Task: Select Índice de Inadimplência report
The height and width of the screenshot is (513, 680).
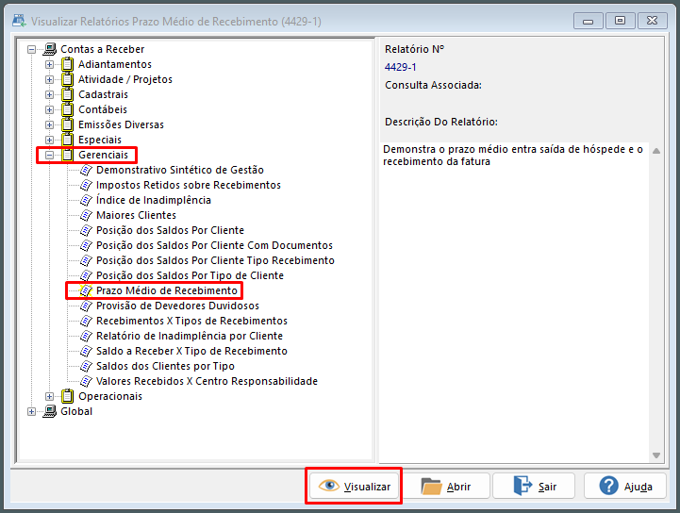Action: (154, 200)
